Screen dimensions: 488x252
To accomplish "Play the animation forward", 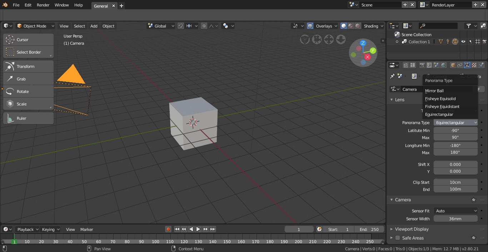I will pyautogui.click(x=198, y=229).
